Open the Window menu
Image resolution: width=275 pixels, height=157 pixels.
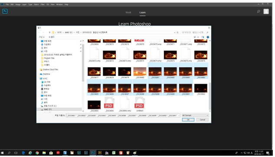coord(59,5)
